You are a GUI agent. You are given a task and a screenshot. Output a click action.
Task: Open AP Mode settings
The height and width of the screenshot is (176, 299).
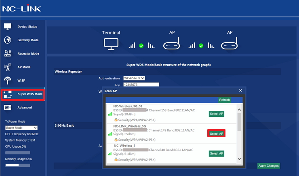pyautogui.click(x=24, y=67)
